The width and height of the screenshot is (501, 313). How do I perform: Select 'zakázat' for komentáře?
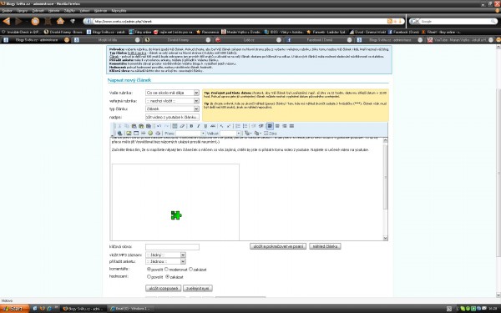click(x=190, y=270)
